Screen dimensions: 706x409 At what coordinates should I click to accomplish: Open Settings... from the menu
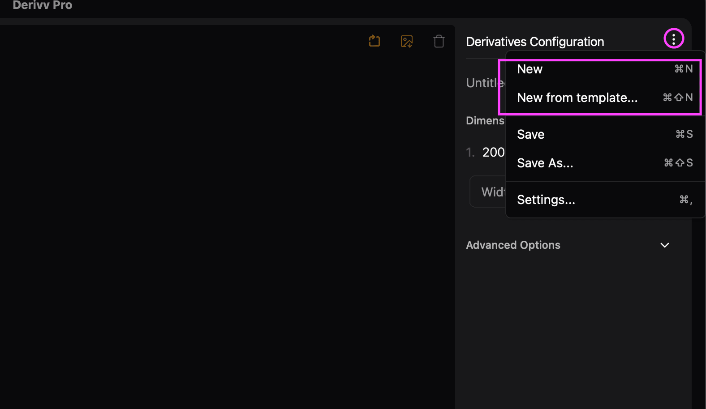546,200
